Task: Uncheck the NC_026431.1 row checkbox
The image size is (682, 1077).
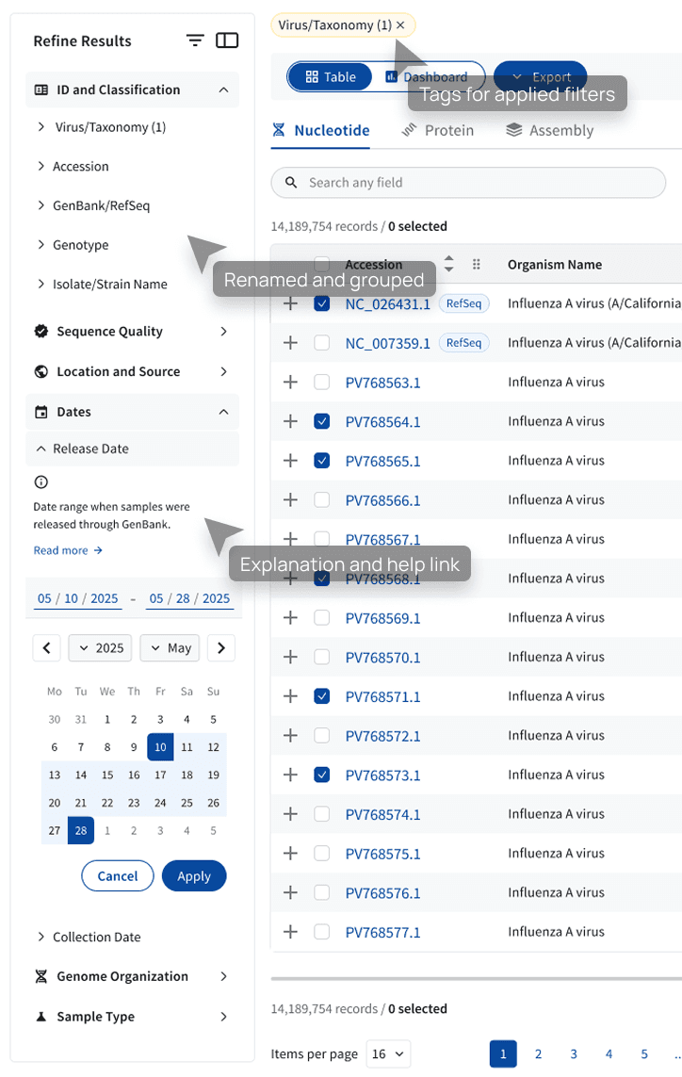Action: (x=321, y=303)
